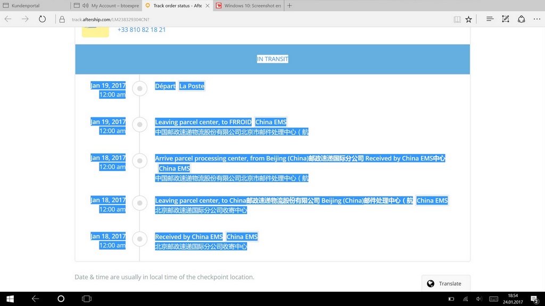Click the Translate button

(445, 283)
